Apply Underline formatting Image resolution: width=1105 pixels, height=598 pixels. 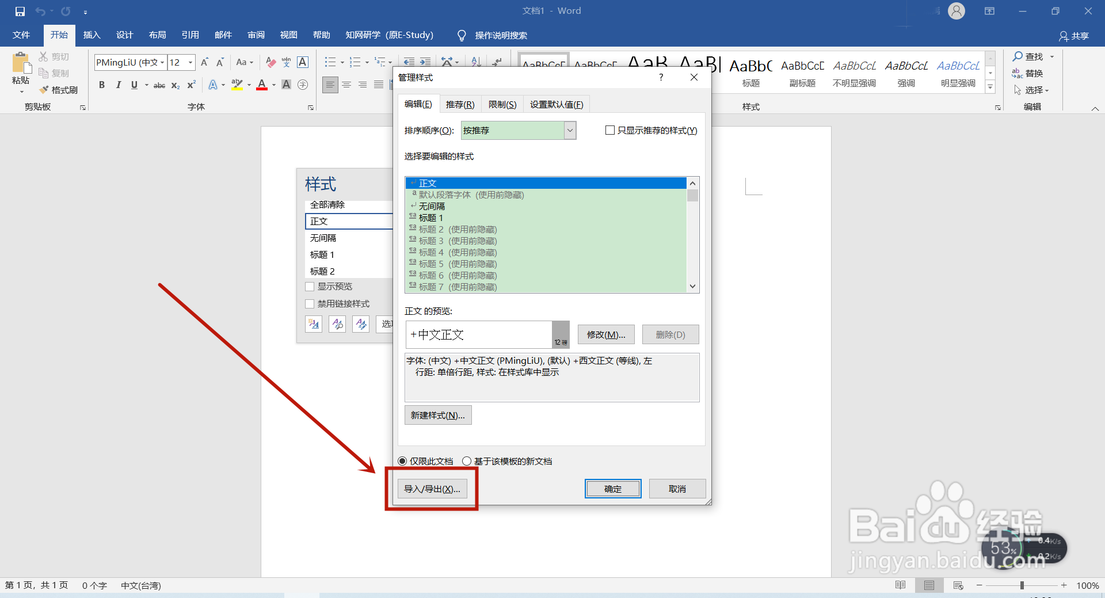coord(134,85)
